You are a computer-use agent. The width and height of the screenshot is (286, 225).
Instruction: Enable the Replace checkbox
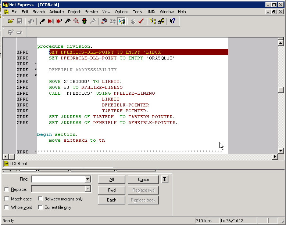click(7, 189)
